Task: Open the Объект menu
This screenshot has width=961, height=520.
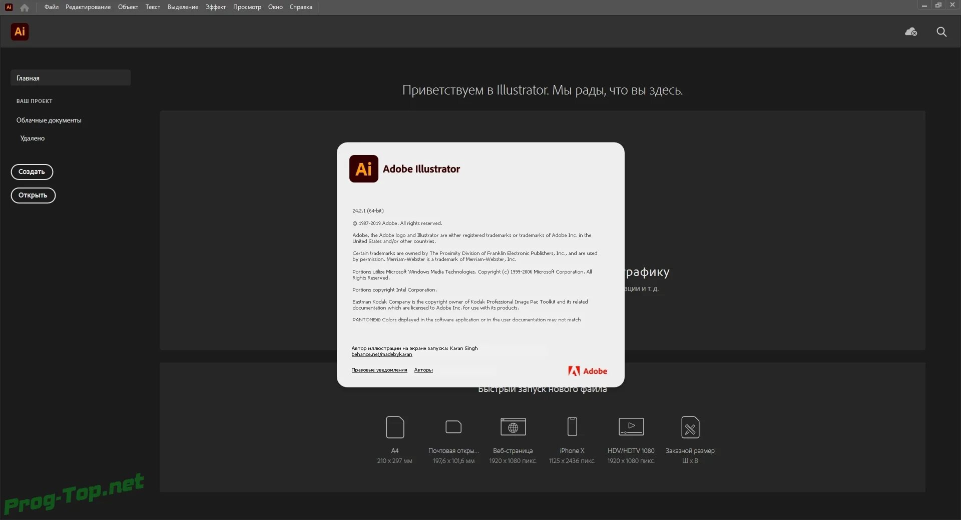Action: [x=128, y=7]
